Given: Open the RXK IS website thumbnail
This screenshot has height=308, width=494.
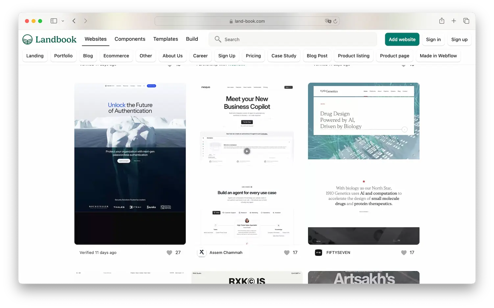Looking at the screenshot, I should [247, 277].
